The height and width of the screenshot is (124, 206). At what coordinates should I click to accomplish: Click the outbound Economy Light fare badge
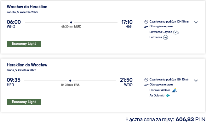[x=24, y=44]
